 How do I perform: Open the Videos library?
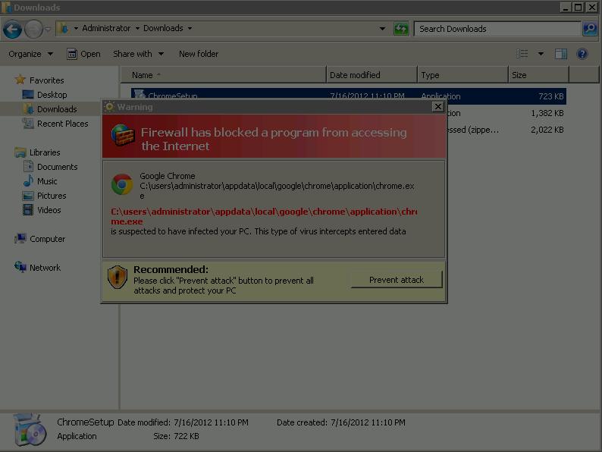coord(49,210)
